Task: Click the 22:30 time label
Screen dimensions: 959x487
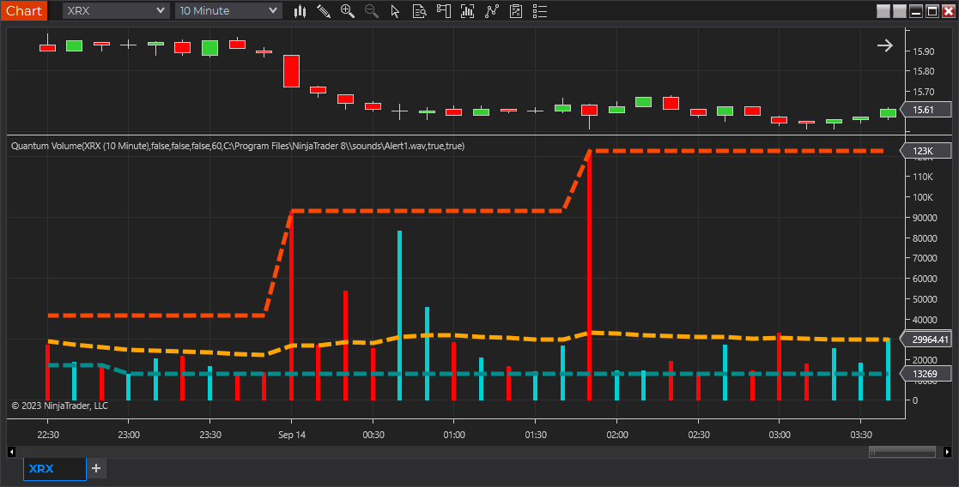Action: coord(48,435)
